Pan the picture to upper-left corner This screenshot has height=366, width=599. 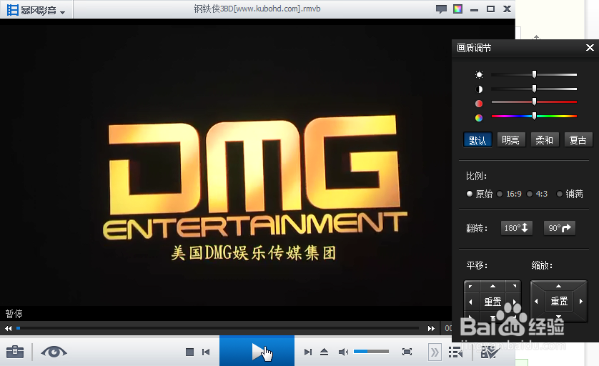(x=470, y=286)
